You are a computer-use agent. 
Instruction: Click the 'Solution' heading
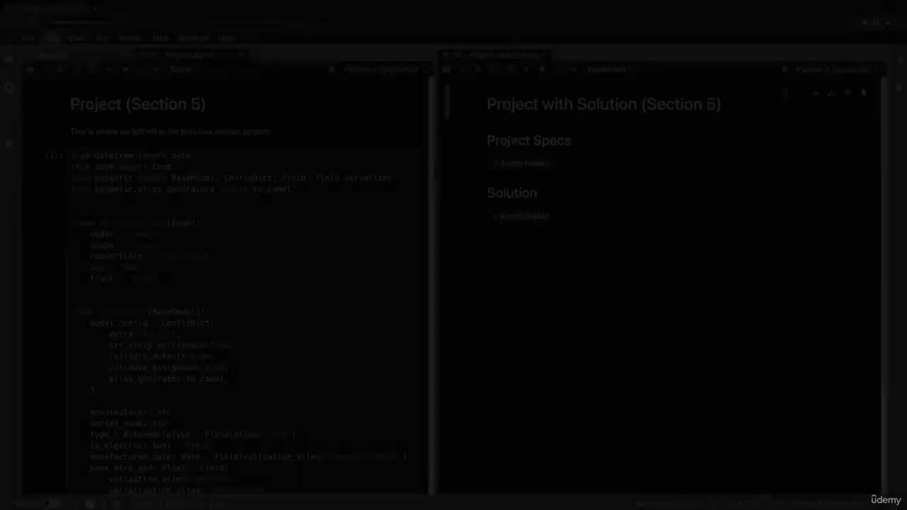(512, 193)
